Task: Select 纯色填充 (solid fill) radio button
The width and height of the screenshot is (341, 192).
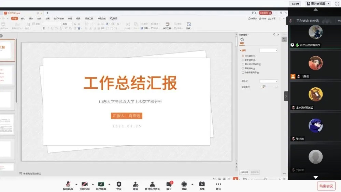Action: pos(243,56)
